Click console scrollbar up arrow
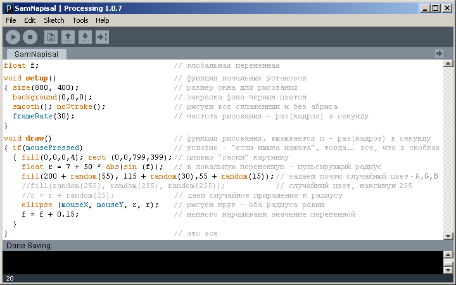The width and height of the screenshot is (456, 285). pyautogui.click(x=448, y=255)
